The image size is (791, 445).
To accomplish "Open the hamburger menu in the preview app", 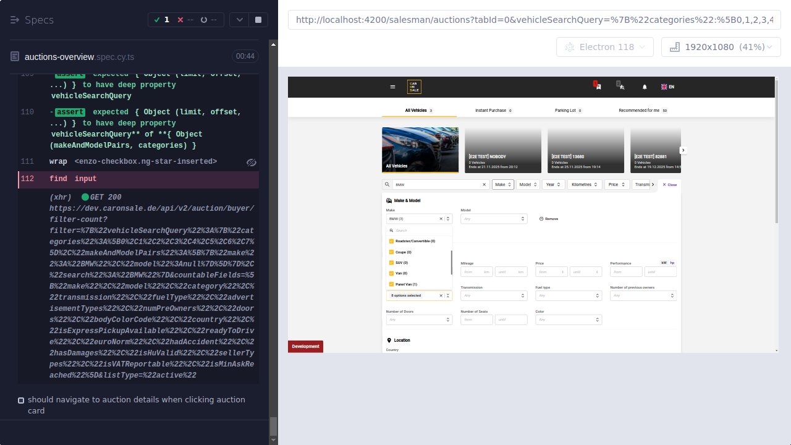I will [x=393, y=87].
